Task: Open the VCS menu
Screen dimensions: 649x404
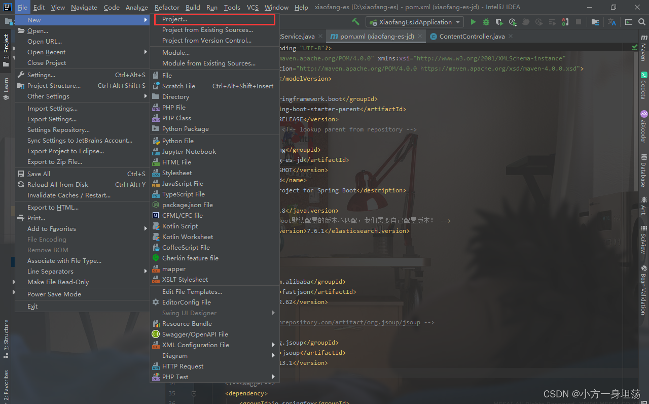Action: pyautogui.click(x=253, y=7)
